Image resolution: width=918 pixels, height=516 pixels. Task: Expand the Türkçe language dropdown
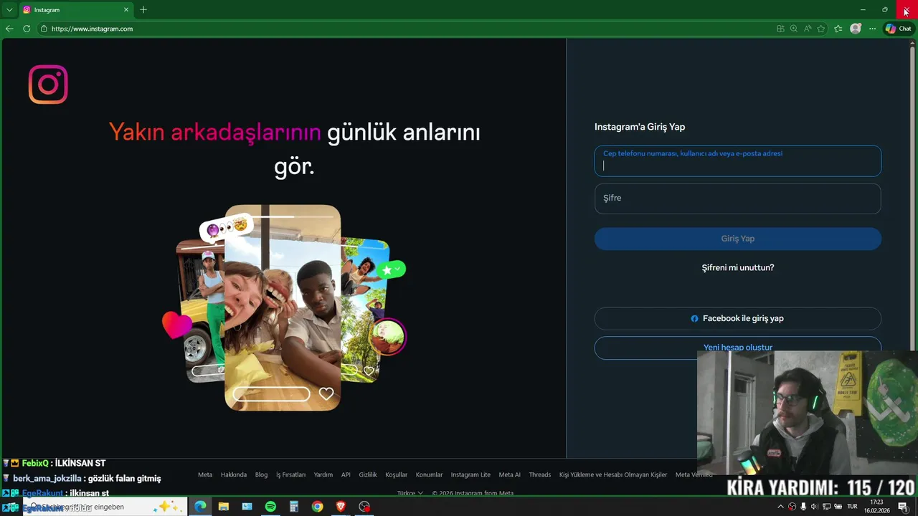[410, 493]
